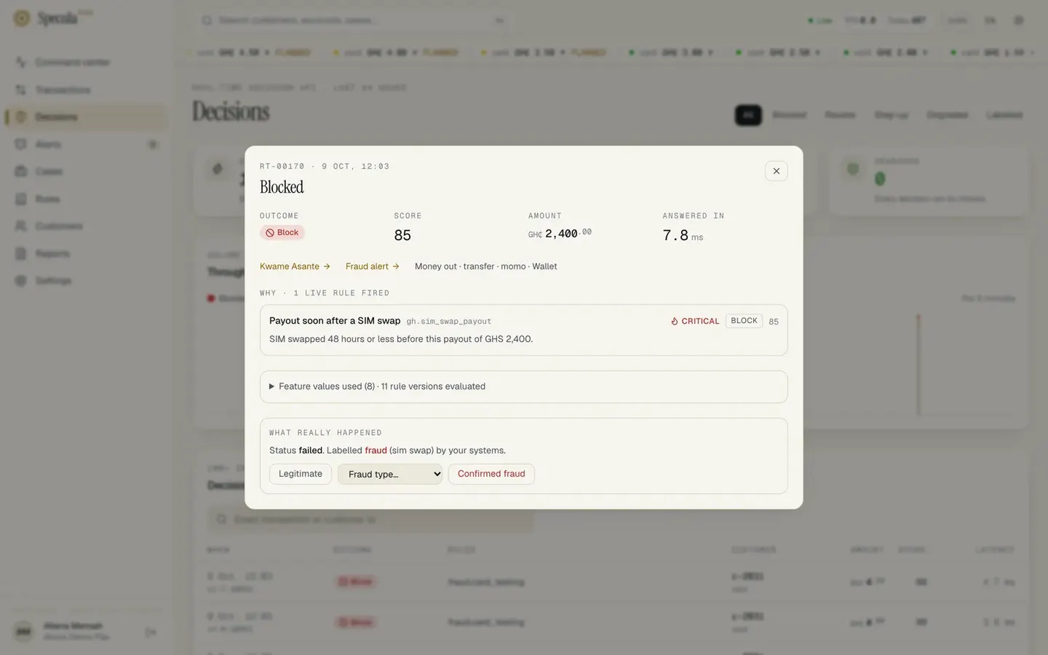Screen dimensions: 1048x655
Task: Switch to the Blocked tab behind the dialog
Action: (789, 115)
